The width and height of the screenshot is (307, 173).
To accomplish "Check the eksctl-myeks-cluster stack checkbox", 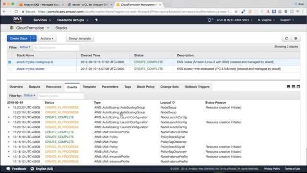I will pyautogui.click(x=10, y=69).
